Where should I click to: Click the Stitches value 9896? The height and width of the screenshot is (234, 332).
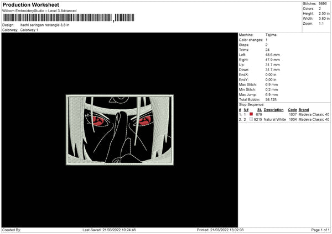pyautogui.click(x=323, y=4)
